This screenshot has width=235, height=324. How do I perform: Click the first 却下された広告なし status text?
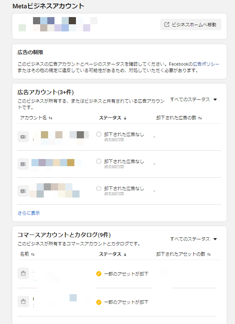124,134
